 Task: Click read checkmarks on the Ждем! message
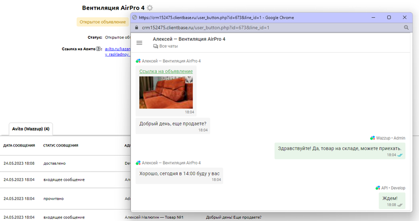(400, 205)
